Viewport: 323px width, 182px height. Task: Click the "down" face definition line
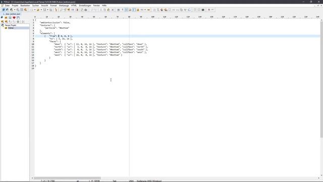(100, 44)
